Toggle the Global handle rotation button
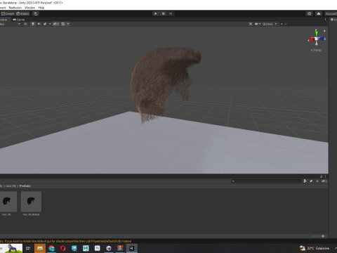 point(22,13)
